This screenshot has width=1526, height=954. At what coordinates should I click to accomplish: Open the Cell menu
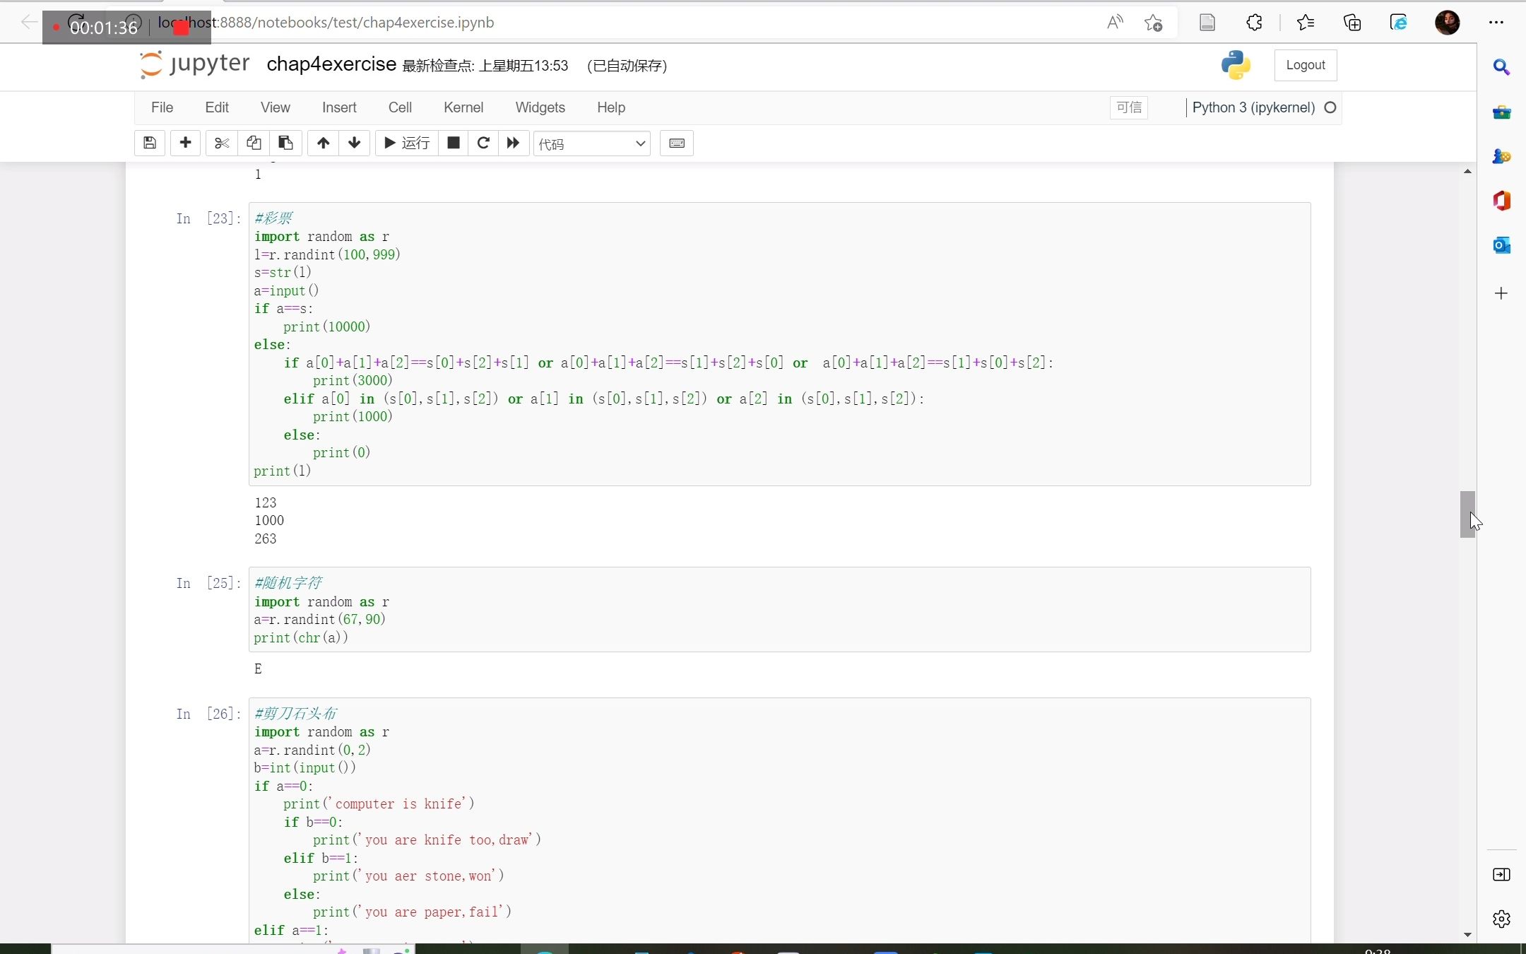[399, 107]
